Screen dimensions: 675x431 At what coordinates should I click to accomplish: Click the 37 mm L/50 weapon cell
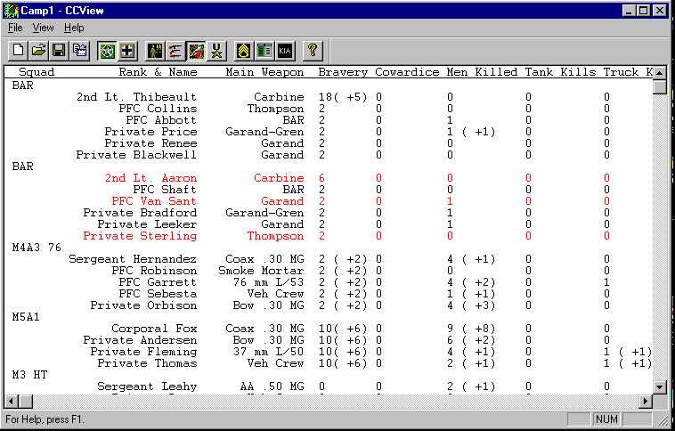coord(268,353)
